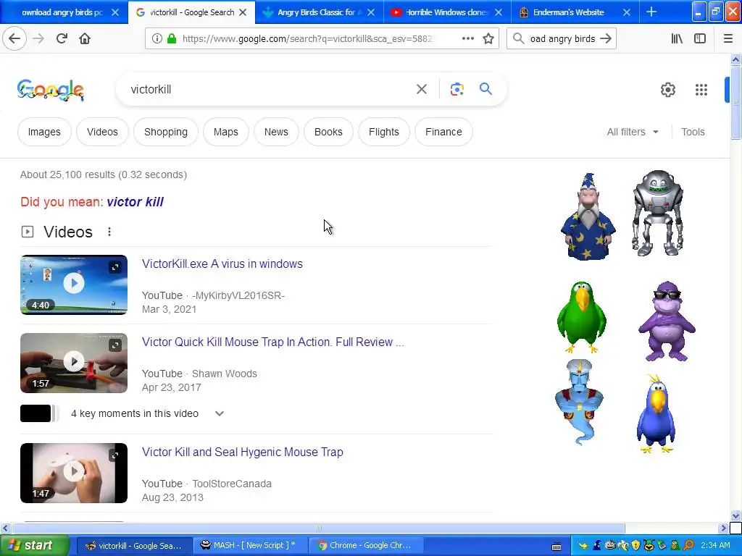Viewport: 742px width, 556px height.
Task: Filter results by Shopping
Action: (x=166, y=132)
